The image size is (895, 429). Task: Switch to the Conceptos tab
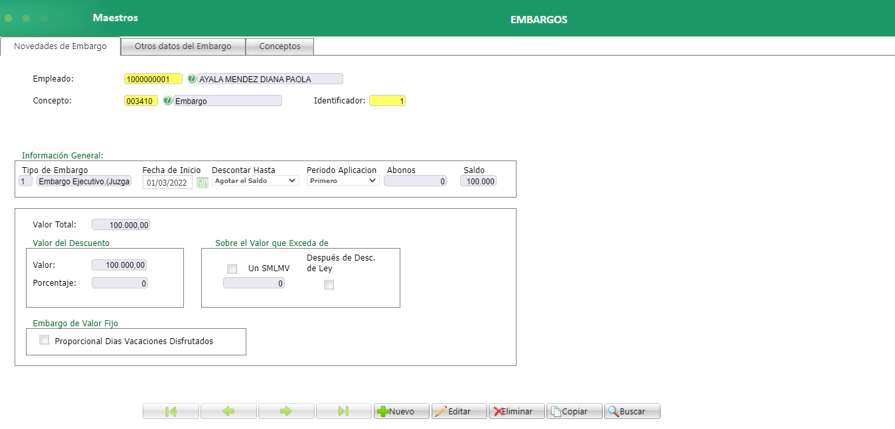[x=280, y=46]
